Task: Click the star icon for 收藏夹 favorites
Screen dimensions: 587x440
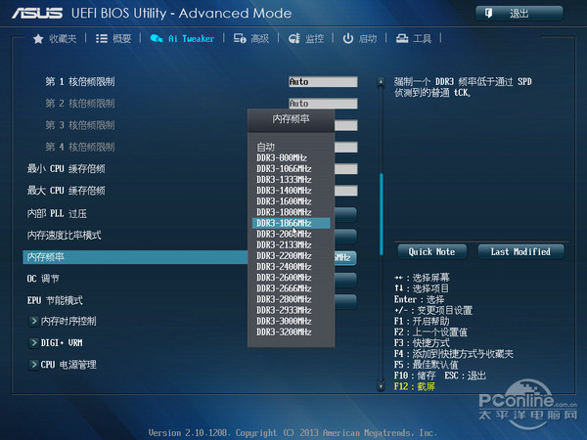Action: point(38,38)
